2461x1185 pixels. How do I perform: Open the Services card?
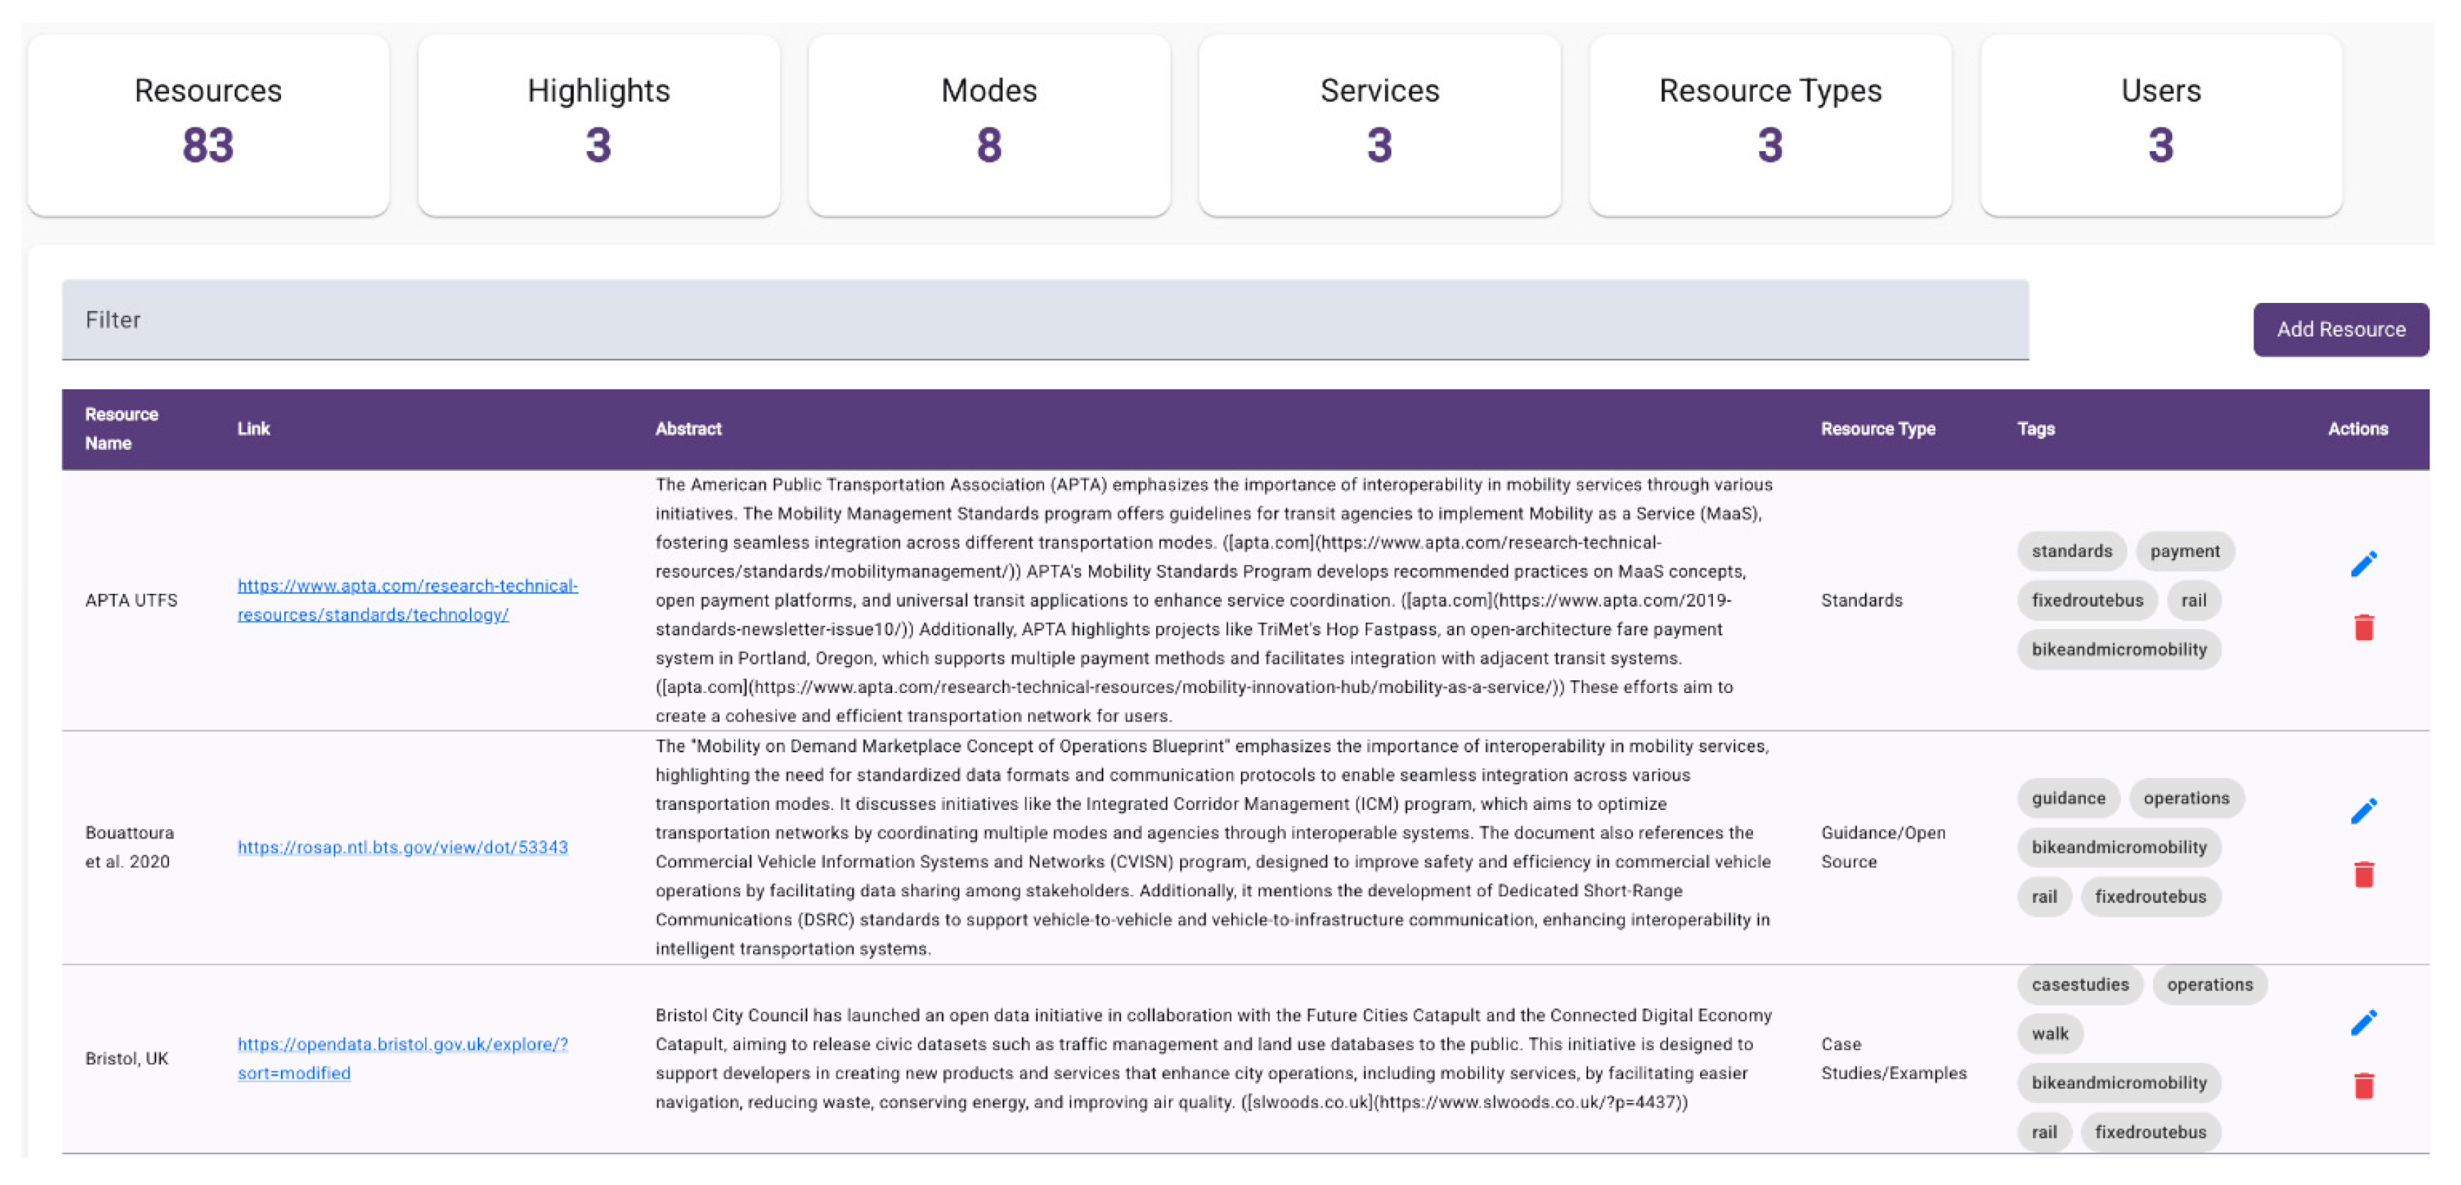coord(1379,124)
